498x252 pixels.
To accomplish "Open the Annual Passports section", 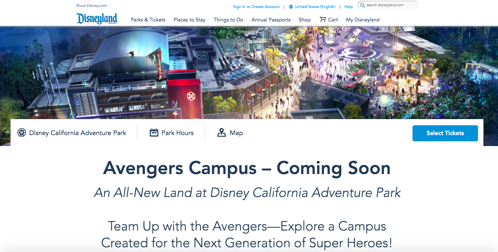I will click(x=271, y=20).
